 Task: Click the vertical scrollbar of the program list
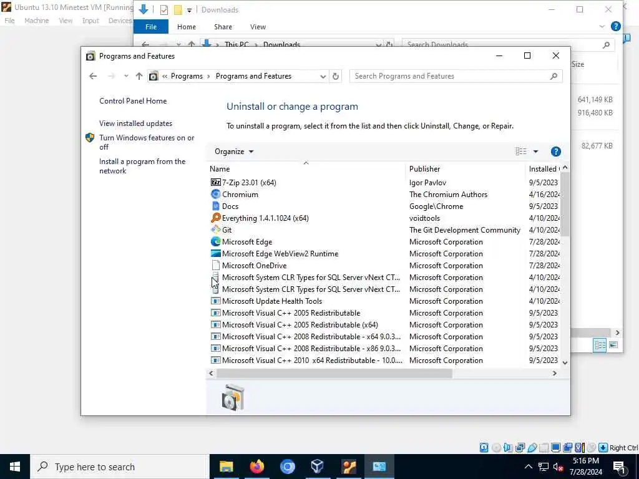tap(565, 204)
